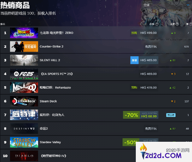192x162 pixels.
Task: Click the help icon next to change column header
Action: [177, 24]
